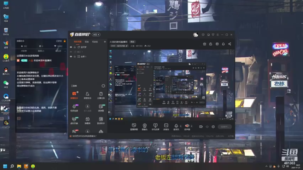303x170 pixels.
Task: Select first tab in 弹幕助手 window
Action: 24,51
